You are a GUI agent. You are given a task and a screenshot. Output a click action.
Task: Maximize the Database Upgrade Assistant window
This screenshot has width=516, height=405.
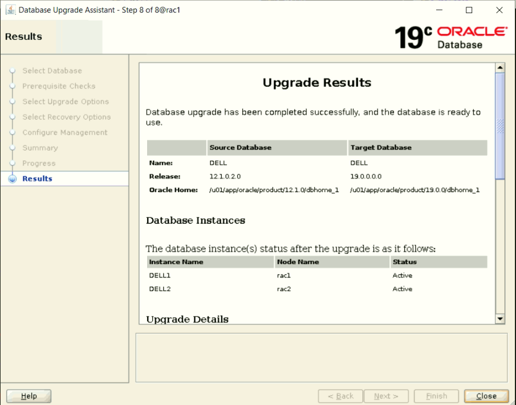coord(469,10)
